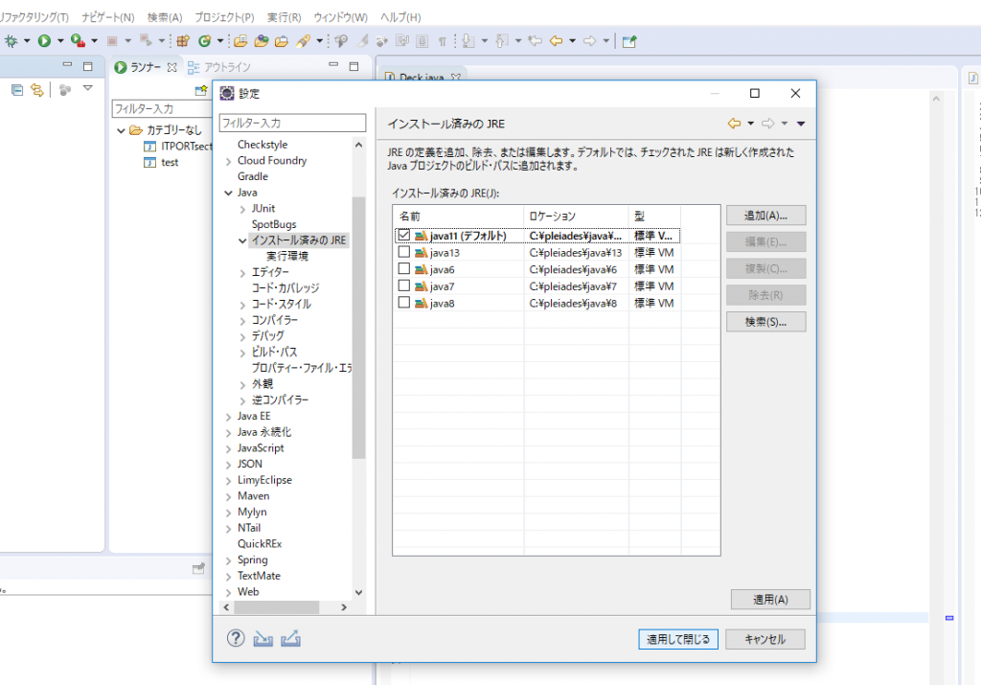Click the collapse all icon in explorer panel
This screenshot has height=685, width=981.
click(17, 90)
